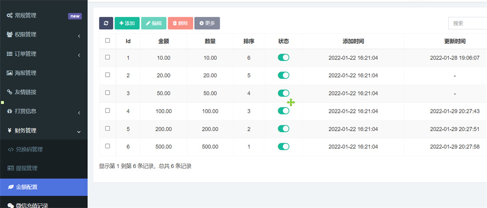This screenshot has height=208, width=487.
Task: Check the select-all checkbox in table header
Action: pos(108,41)
